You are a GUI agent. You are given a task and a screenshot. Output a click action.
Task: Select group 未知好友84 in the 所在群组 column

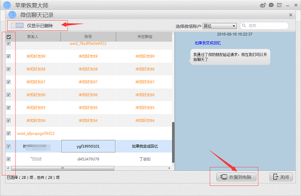click(x=145, y=120)
